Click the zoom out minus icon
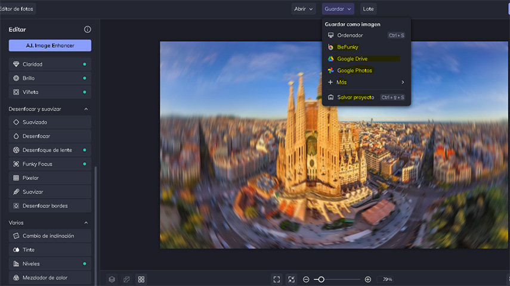510x286 pixels. 306,279
